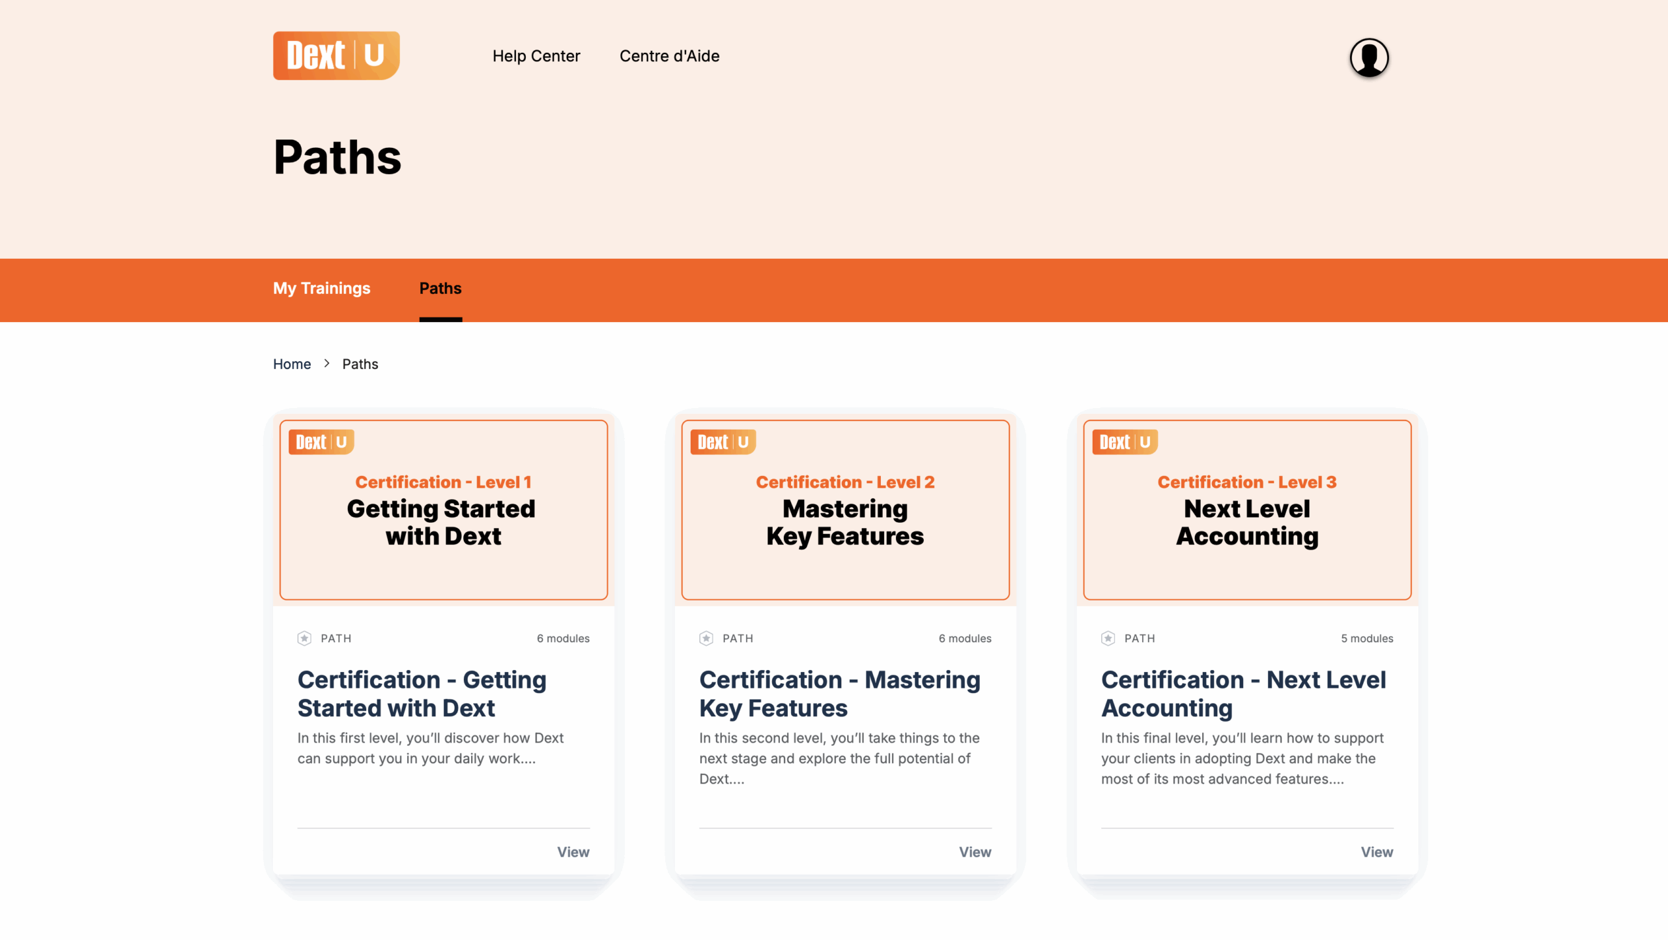The width and height of the screenshot is (1668, 940).
Task: Click the Dext U badge on Level 3 thumbnail
Action: pyautogui.click(x=1125, y=442)
